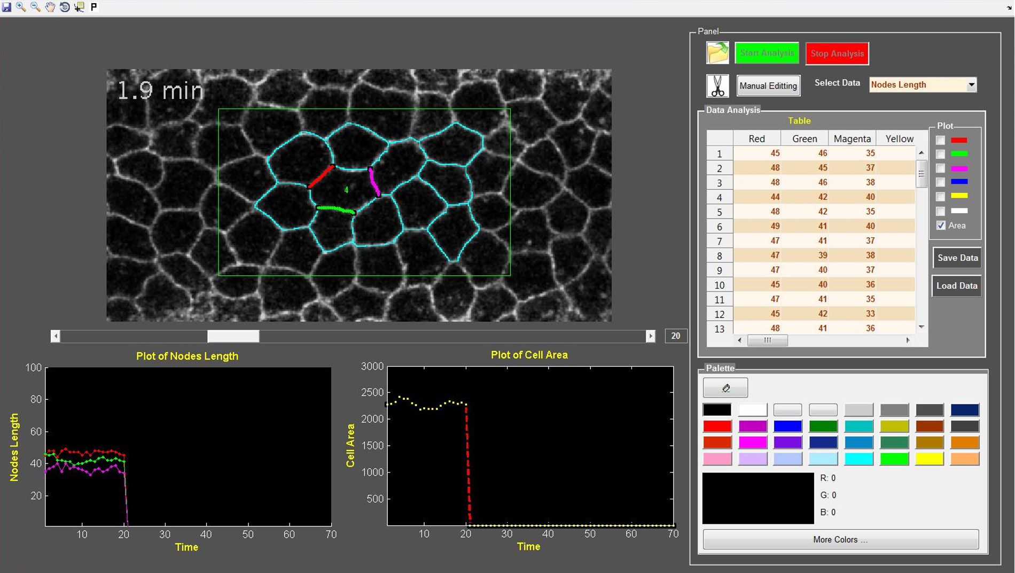
Task: Click the scissors cut icon
Action: [x=717, y=86]
